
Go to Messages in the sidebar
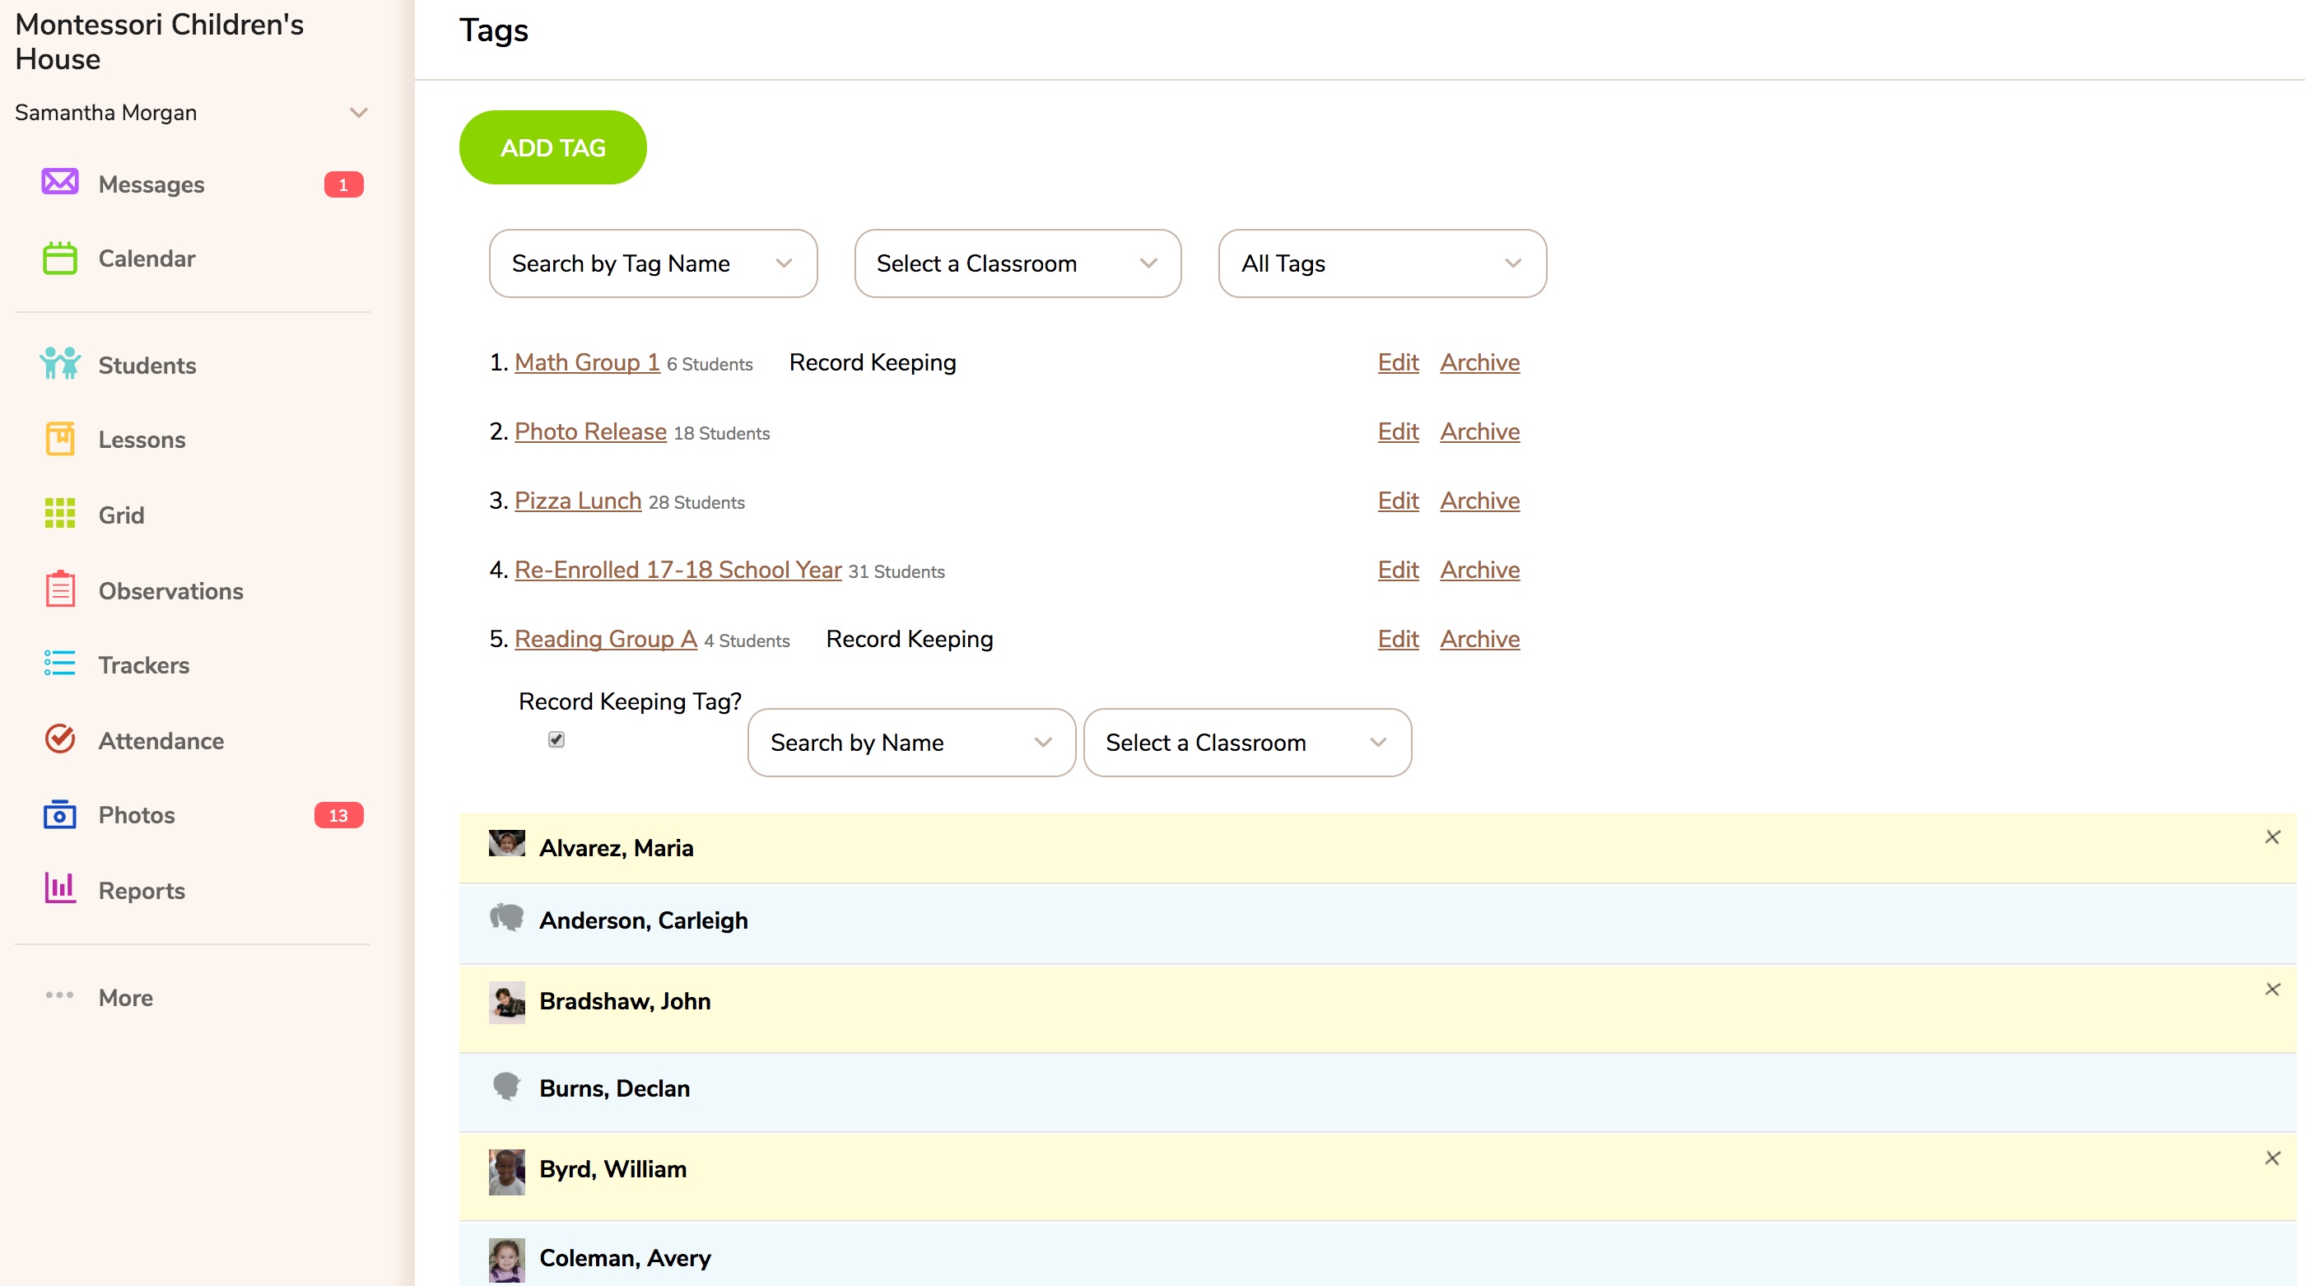(151, 184)
